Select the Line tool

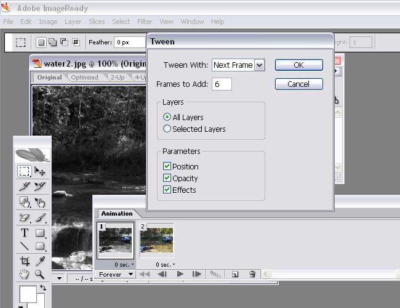pos(25,246)
